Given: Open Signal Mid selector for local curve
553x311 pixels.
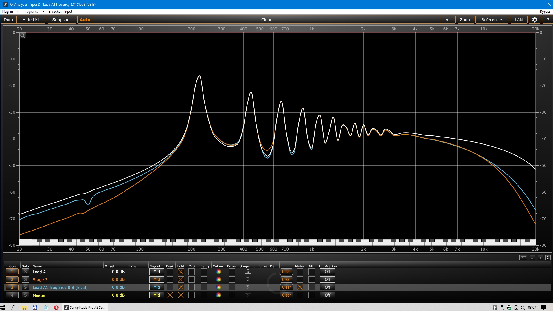Looking at the screenshot, I should click(x=157, y=287).
